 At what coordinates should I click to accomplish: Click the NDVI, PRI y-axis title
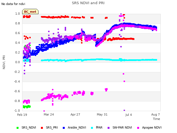tap(4, 62)
